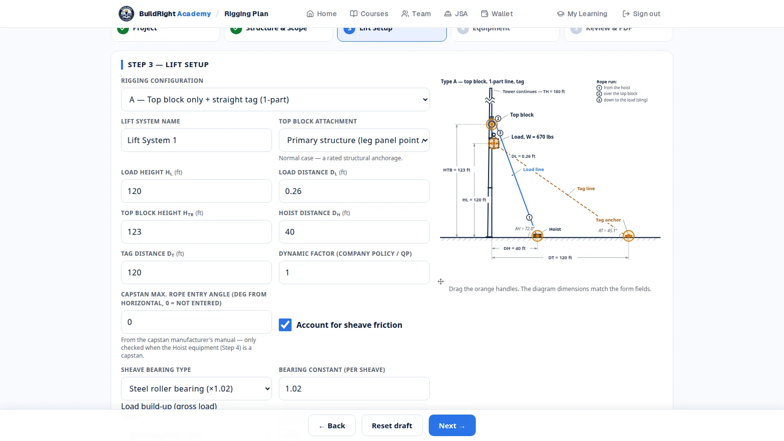Expand the Top Block Attachment dropdown
The image size is (784, 441).
point(354,140)
